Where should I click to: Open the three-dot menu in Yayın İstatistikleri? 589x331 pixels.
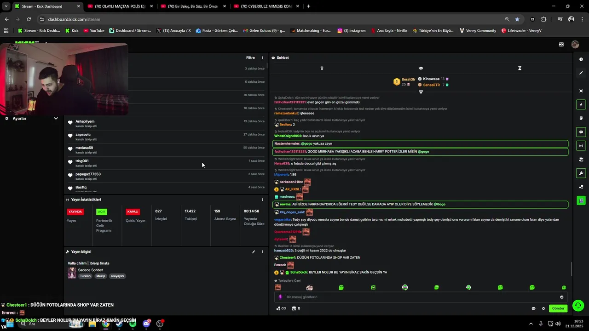click(x=263, y=200)
